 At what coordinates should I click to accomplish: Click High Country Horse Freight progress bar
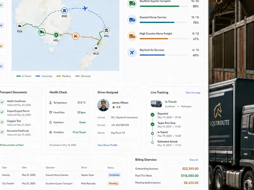click(x=164, y=39)
